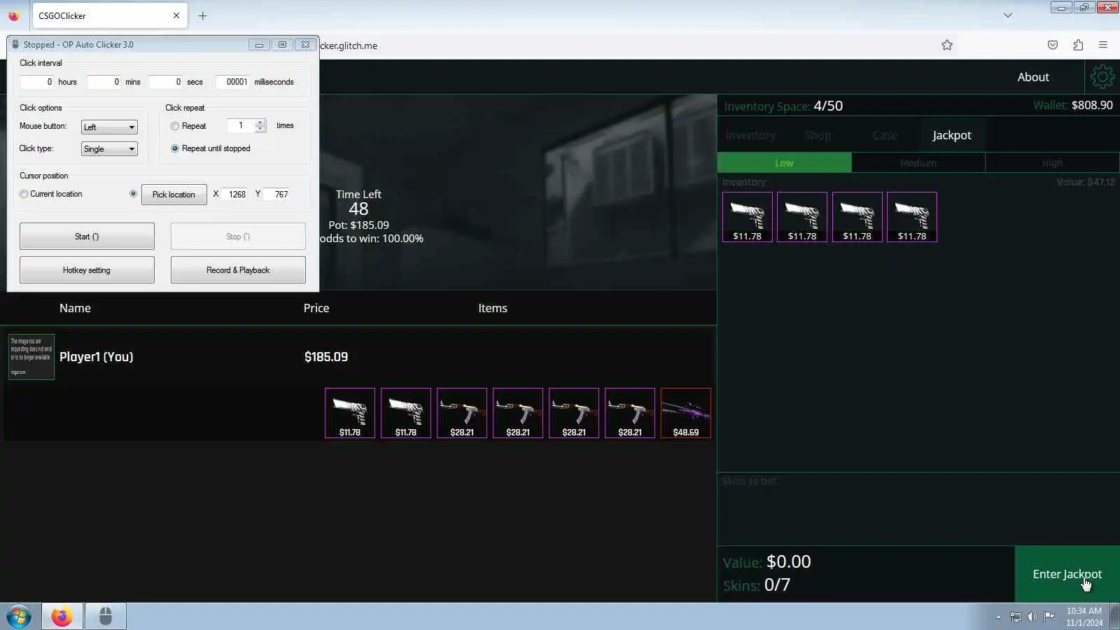Screen dimensions: 1120x630
Task: Select the High jackpot tier
Action: [x=1053, y=163]
